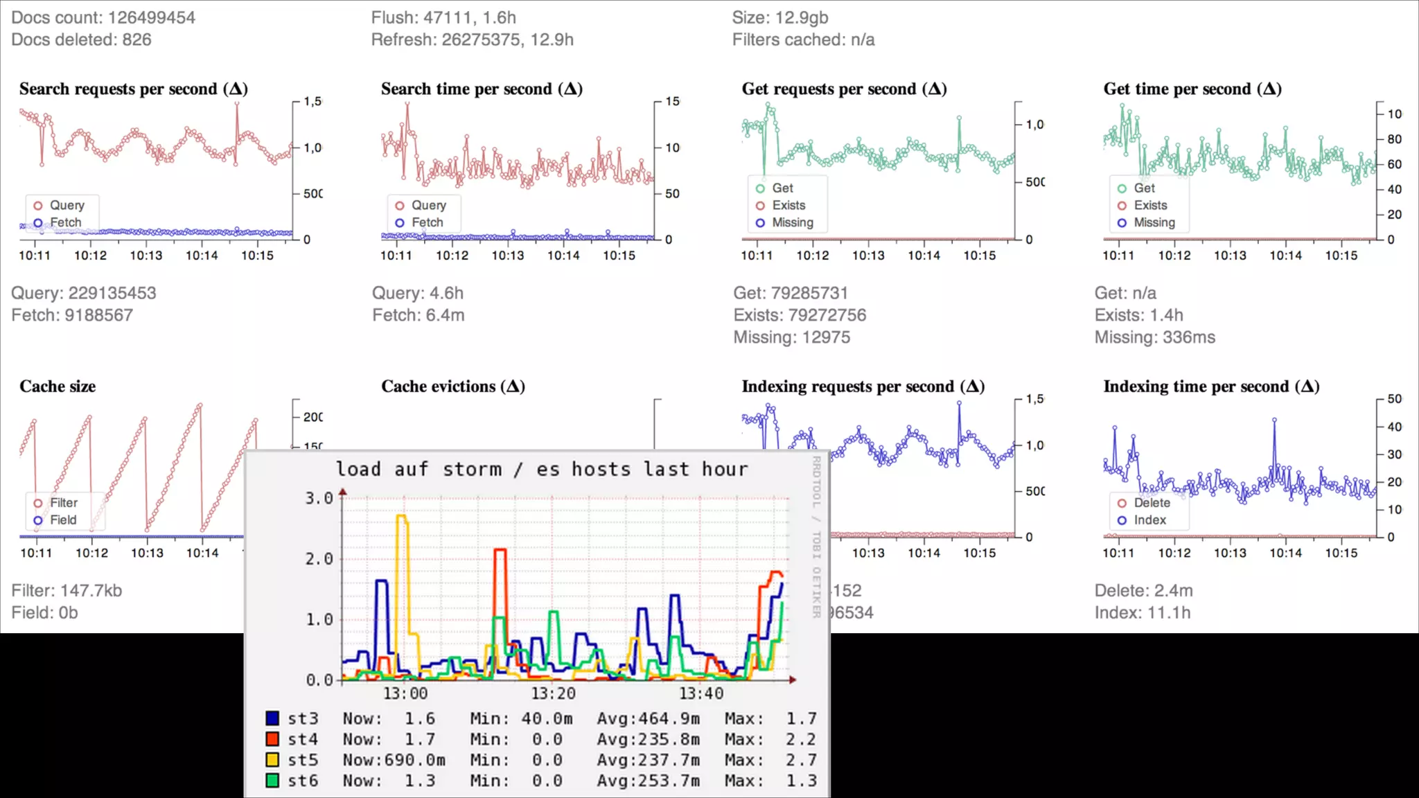Click the Get legend marker in Get requests chart

760,188
